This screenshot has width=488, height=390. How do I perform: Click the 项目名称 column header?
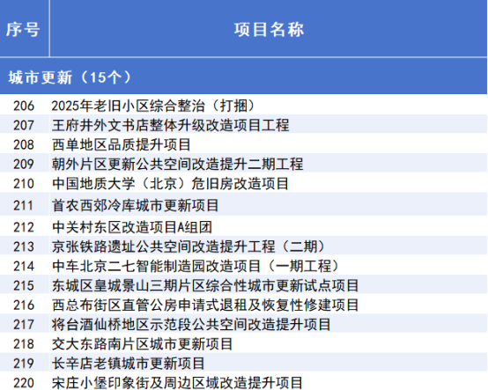tap(269, 30)
